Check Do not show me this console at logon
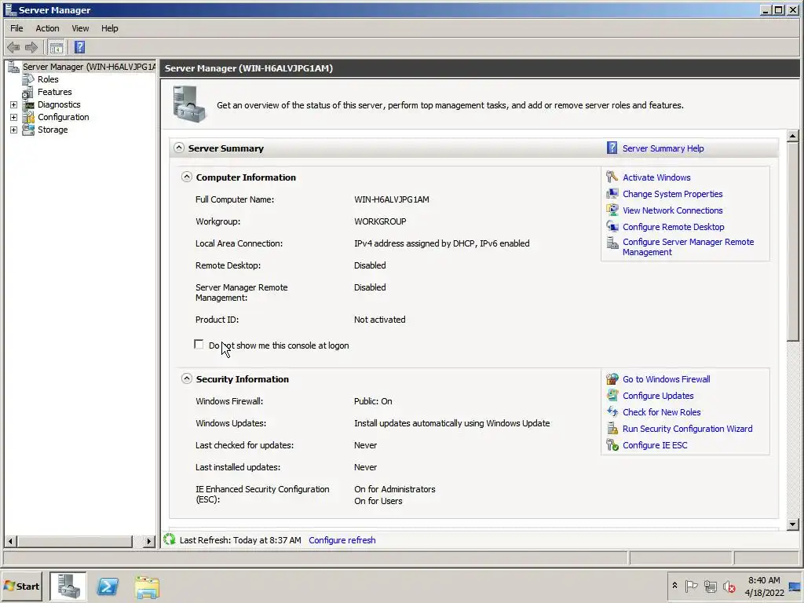804x603 pixels. click(199, 345)
